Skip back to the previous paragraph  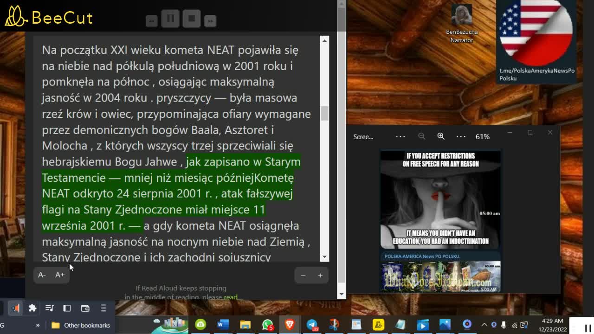[152, 21]
